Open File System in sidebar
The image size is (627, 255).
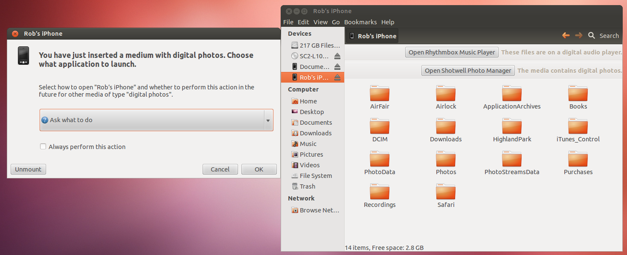click(312, 175)
